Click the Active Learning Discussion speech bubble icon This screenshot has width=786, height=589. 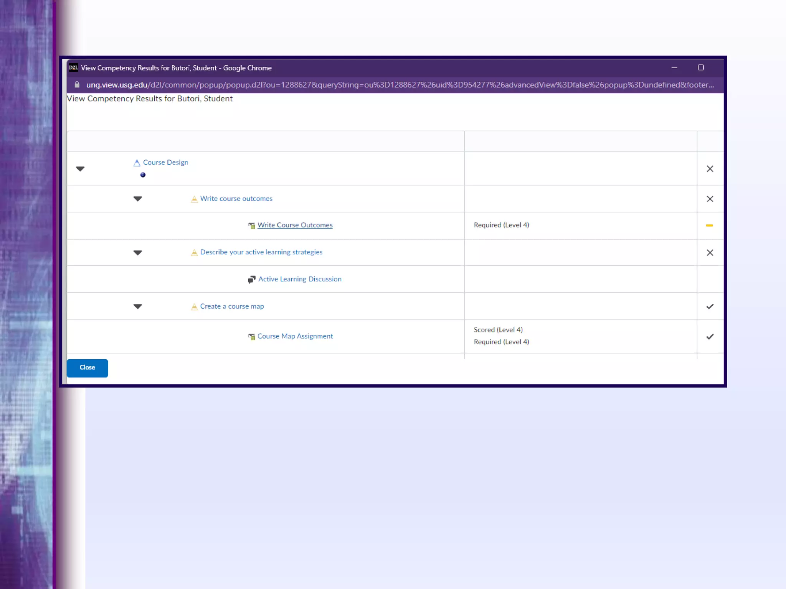coord(251,280)
